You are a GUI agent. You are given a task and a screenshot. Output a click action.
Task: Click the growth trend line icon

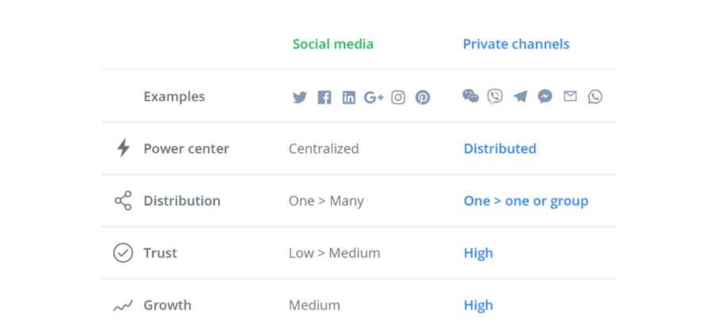point(123,306)
